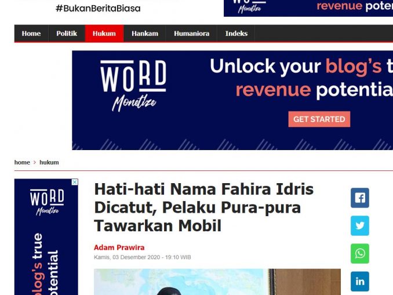Share article on LinkedIn icon

[x=359, y=281]
